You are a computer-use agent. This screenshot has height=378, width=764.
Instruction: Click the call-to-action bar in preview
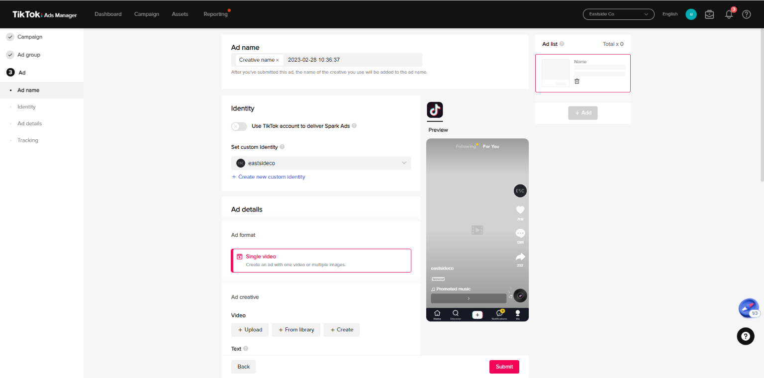469,298
